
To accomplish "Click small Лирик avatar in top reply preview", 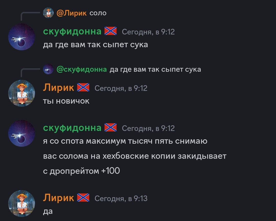I will click(48, 13).
